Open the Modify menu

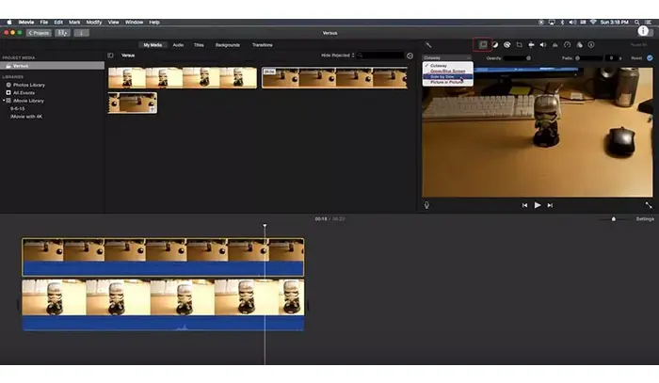(94, 23)
